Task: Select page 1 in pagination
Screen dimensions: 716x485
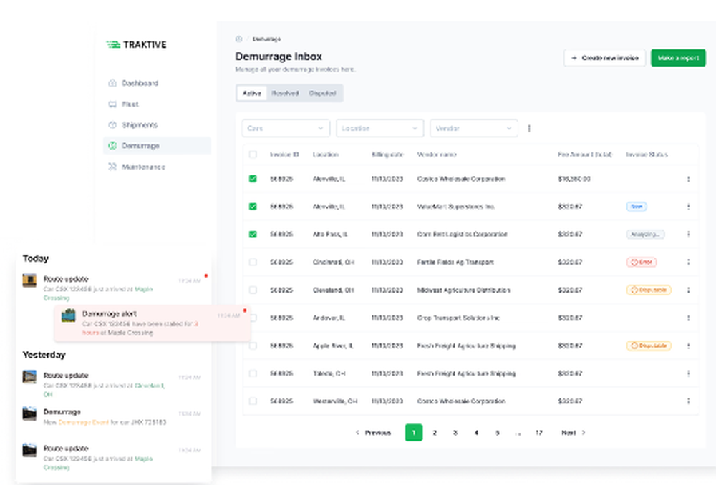Action: coord(414,433)
